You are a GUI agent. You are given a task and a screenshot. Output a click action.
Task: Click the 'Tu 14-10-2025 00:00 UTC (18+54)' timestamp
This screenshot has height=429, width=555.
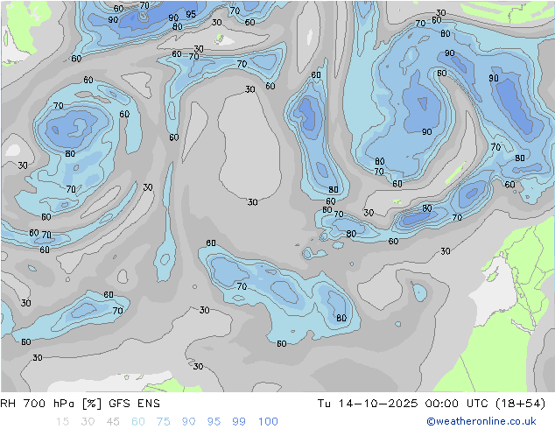click(x=432, y=404)
